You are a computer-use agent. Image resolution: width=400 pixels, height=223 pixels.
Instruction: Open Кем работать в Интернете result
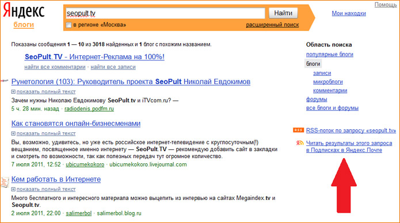[56, 179]
